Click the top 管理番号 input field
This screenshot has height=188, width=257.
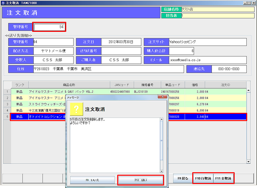tap(49, 27)
